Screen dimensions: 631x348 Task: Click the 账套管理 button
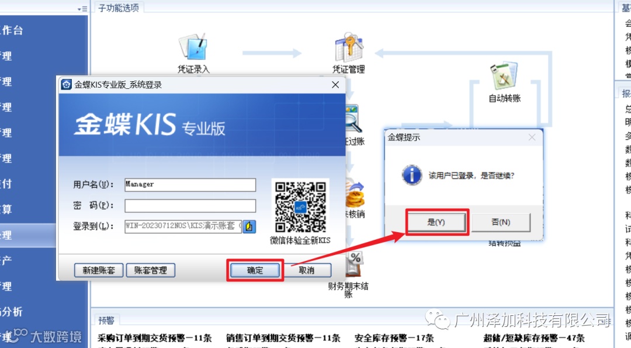coord(151,270)
